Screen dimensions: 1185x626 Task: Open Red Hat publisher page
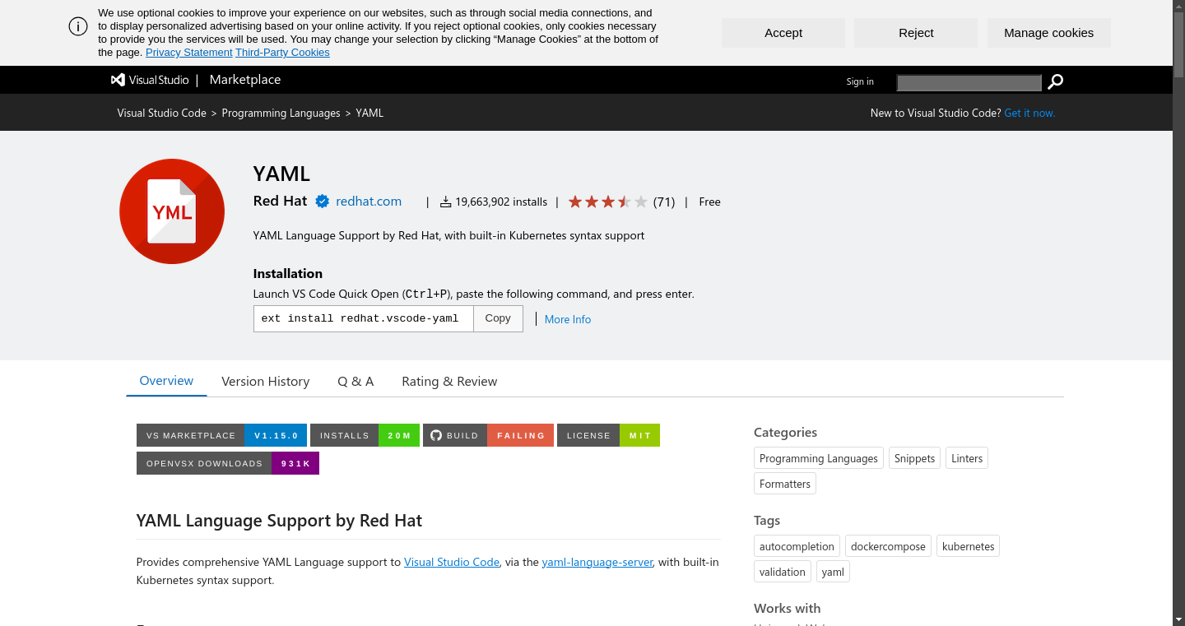click(280, 201)
